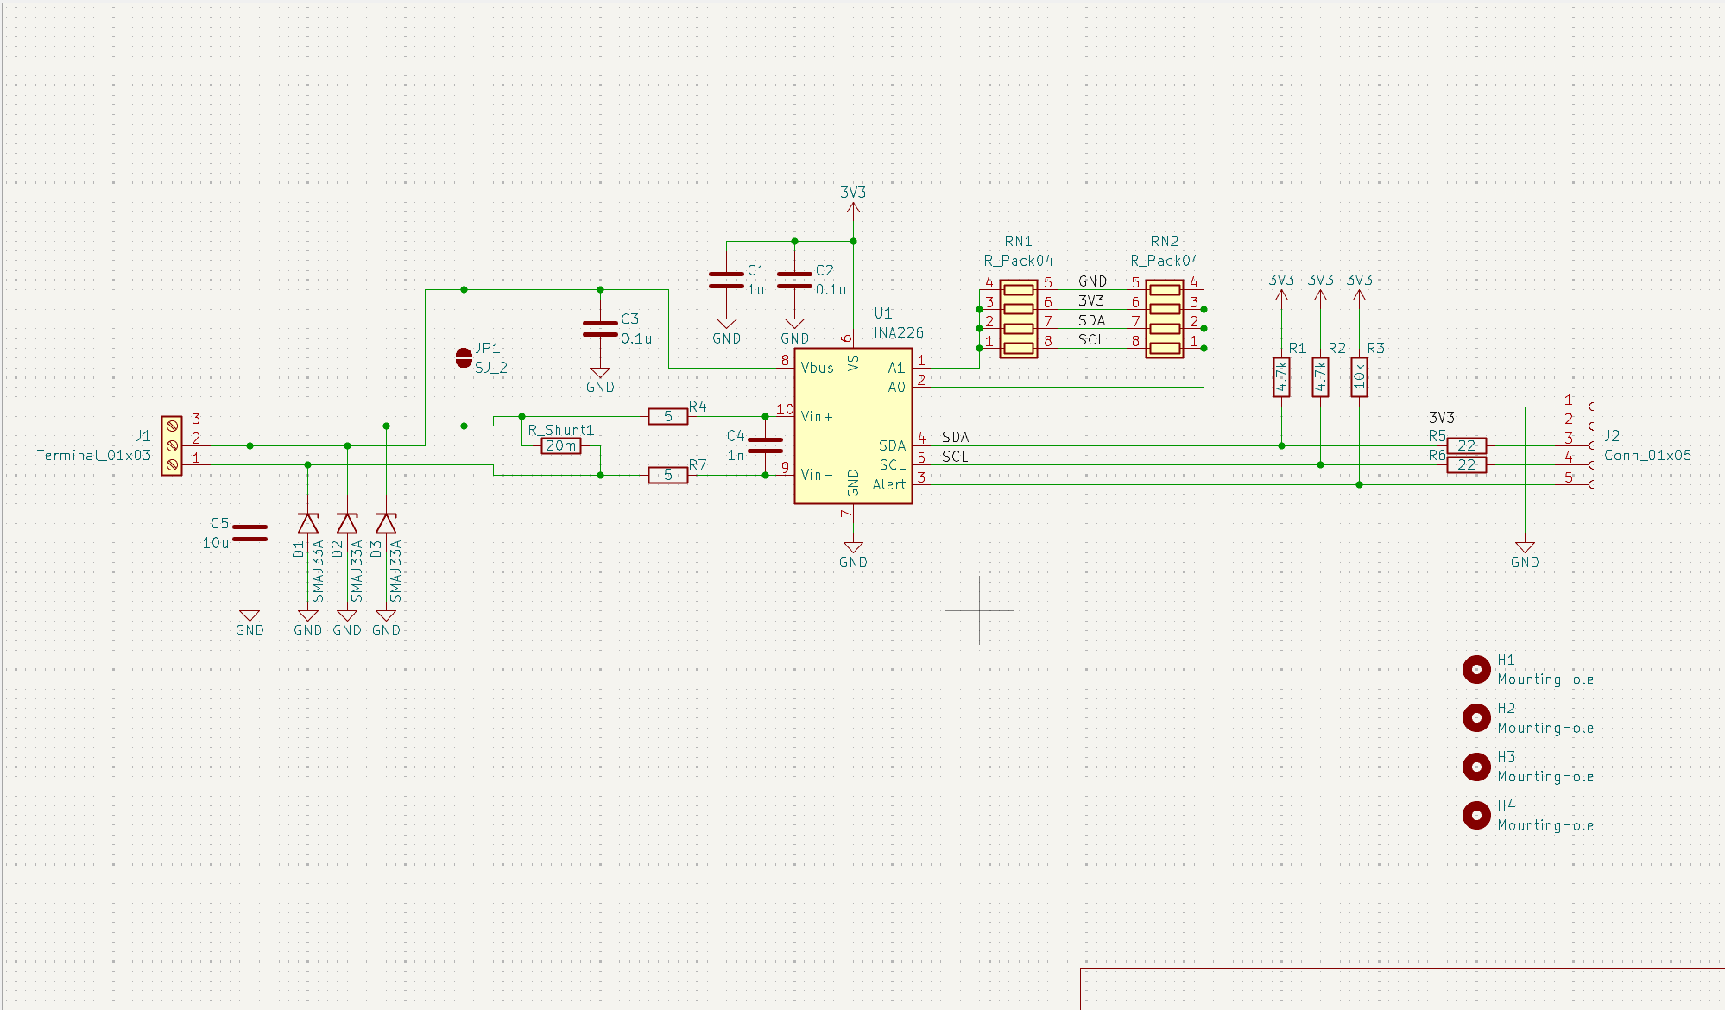Click the JP1 solder jumper symbol

pos(464,357)
